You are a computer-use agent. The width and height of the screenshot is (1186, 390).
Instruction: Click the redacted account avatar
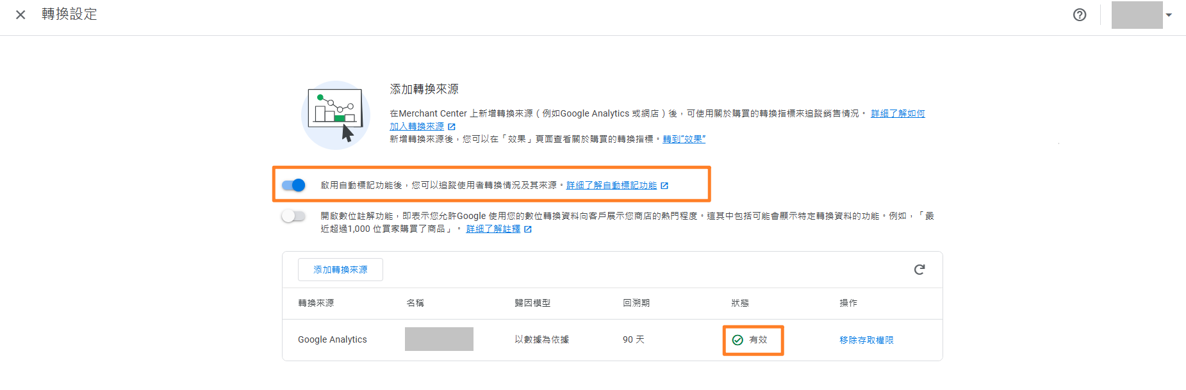[x=1137, y=15]
